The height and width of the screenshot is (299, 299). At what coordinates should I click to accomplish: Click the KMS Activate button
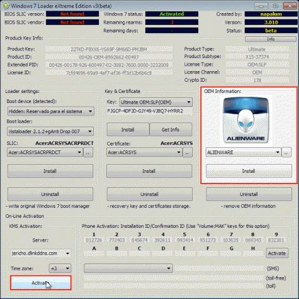click(x=41, y=283)
